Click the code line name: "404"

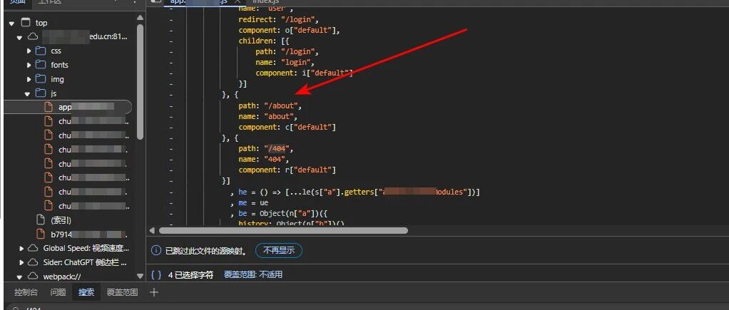264,160
